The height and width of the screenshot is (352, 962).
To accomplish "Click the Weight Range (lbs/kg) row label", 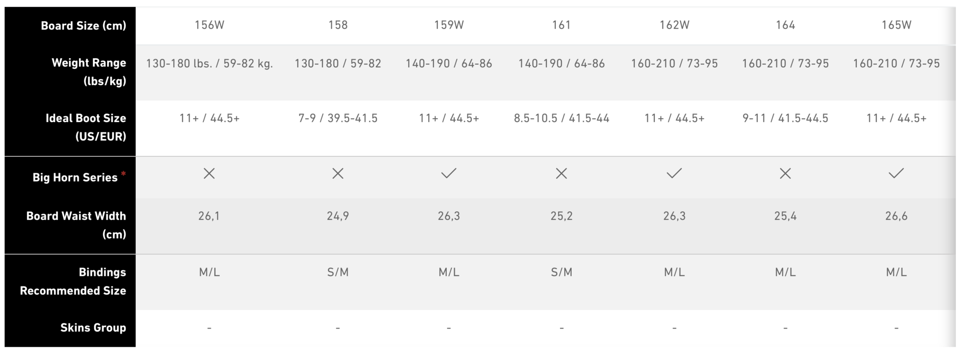I will (89, 72).
